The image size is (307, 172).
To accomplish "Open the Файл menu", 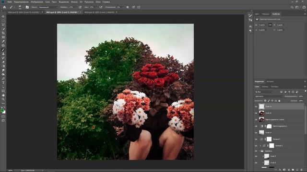I will point(10,2).
